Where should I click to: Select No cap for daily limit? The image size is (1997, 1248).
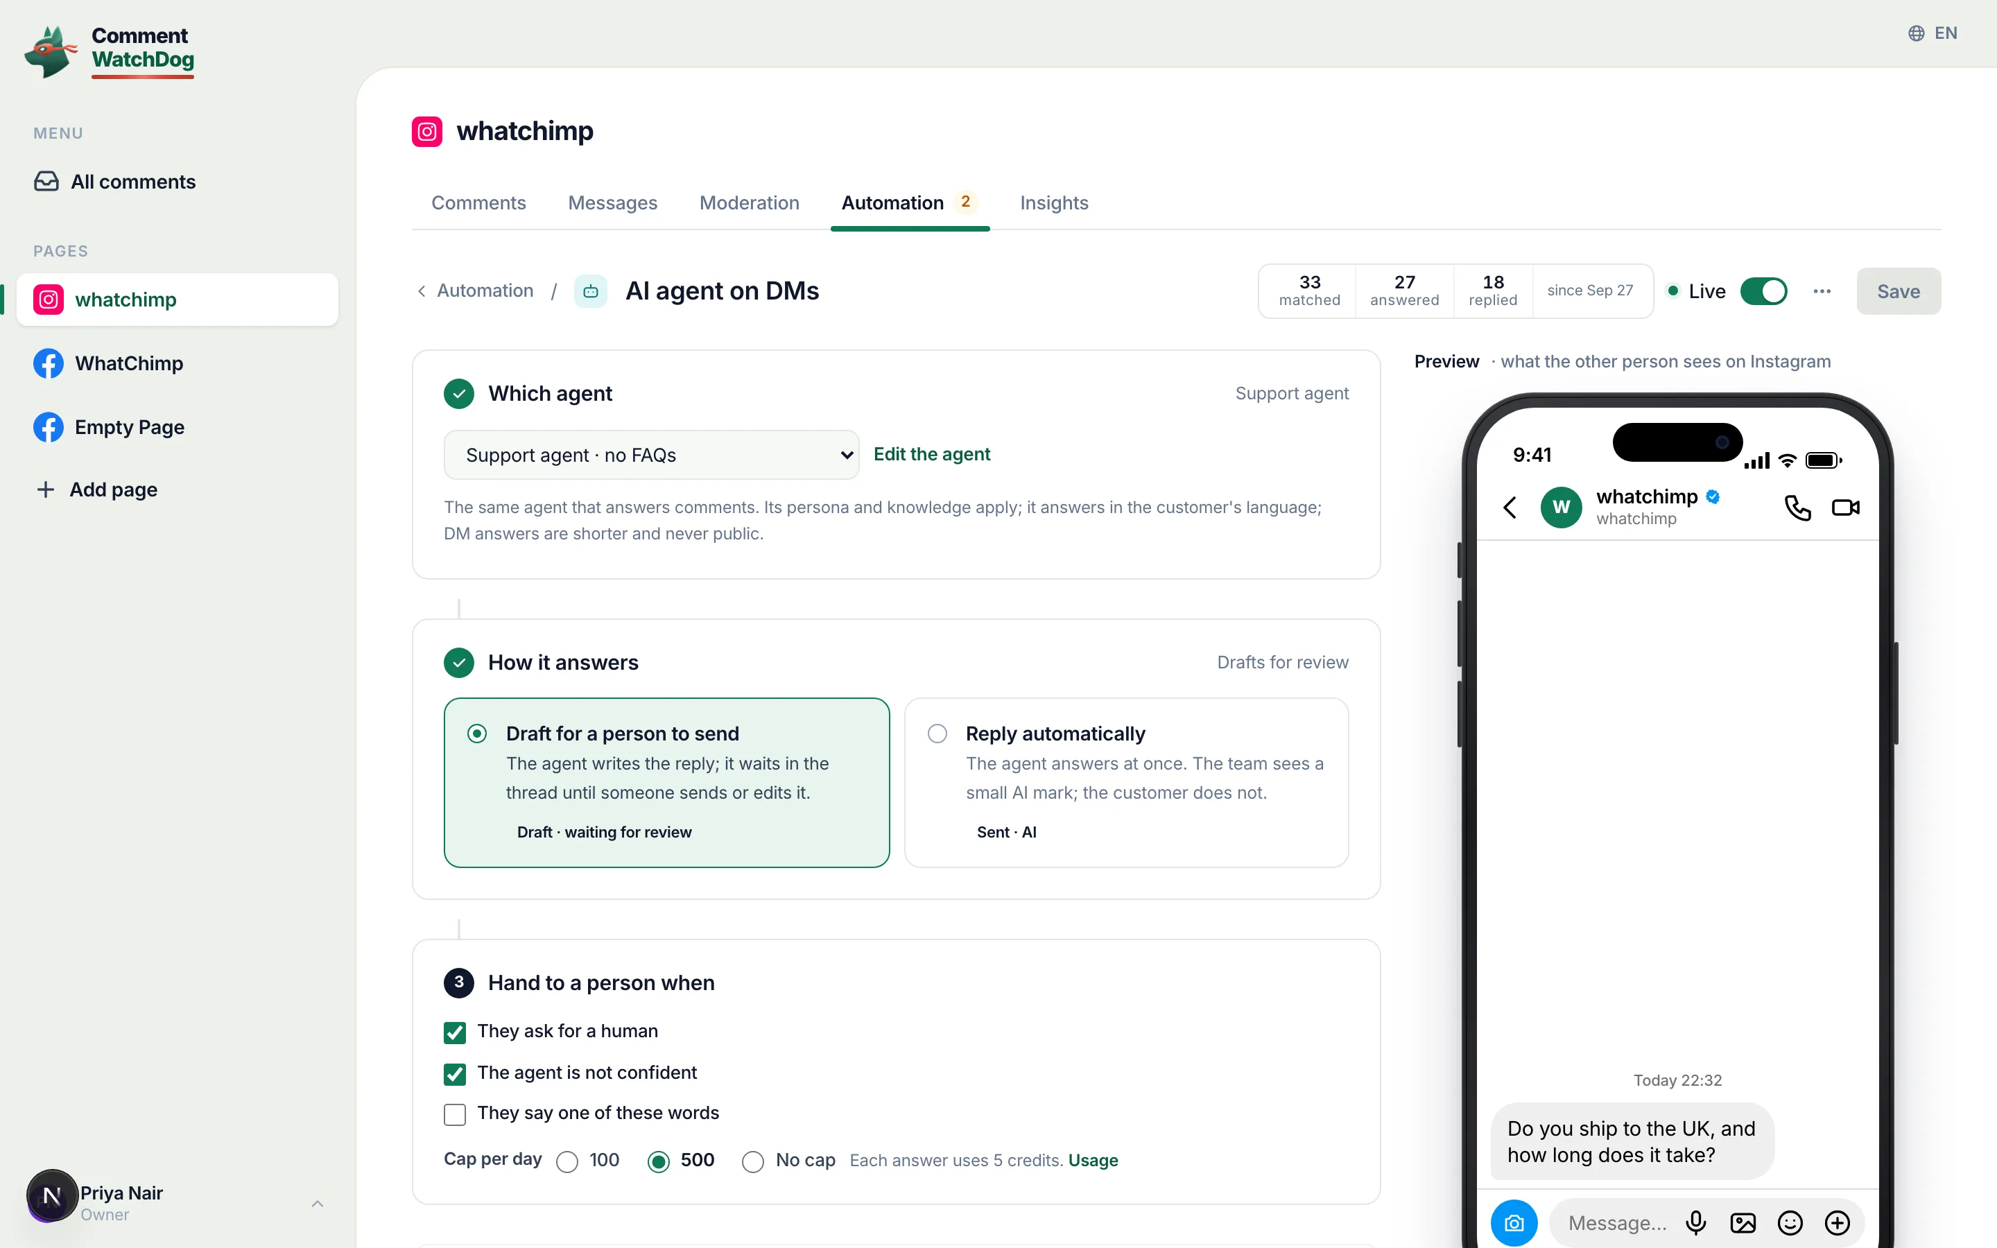tap(752, 1161)
